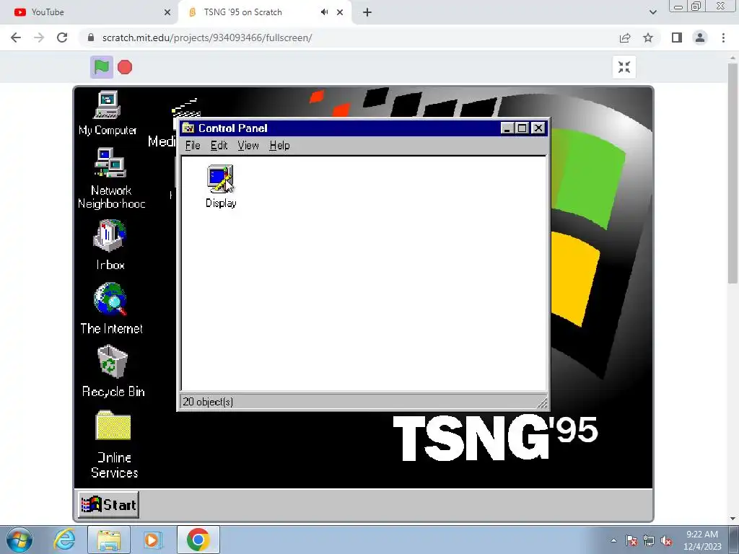Screen dimensions: 739x554
Task: Open the View menu in Control Panel
Action: tap(248, 146)
